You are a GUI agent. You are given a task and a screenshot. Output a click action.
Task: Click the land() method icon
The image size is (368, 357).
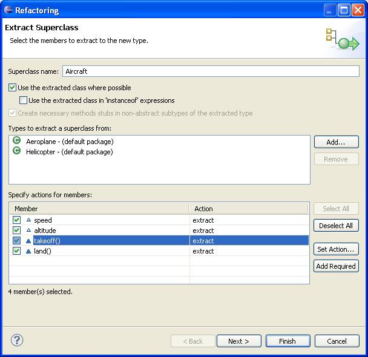tap(28, 251)
